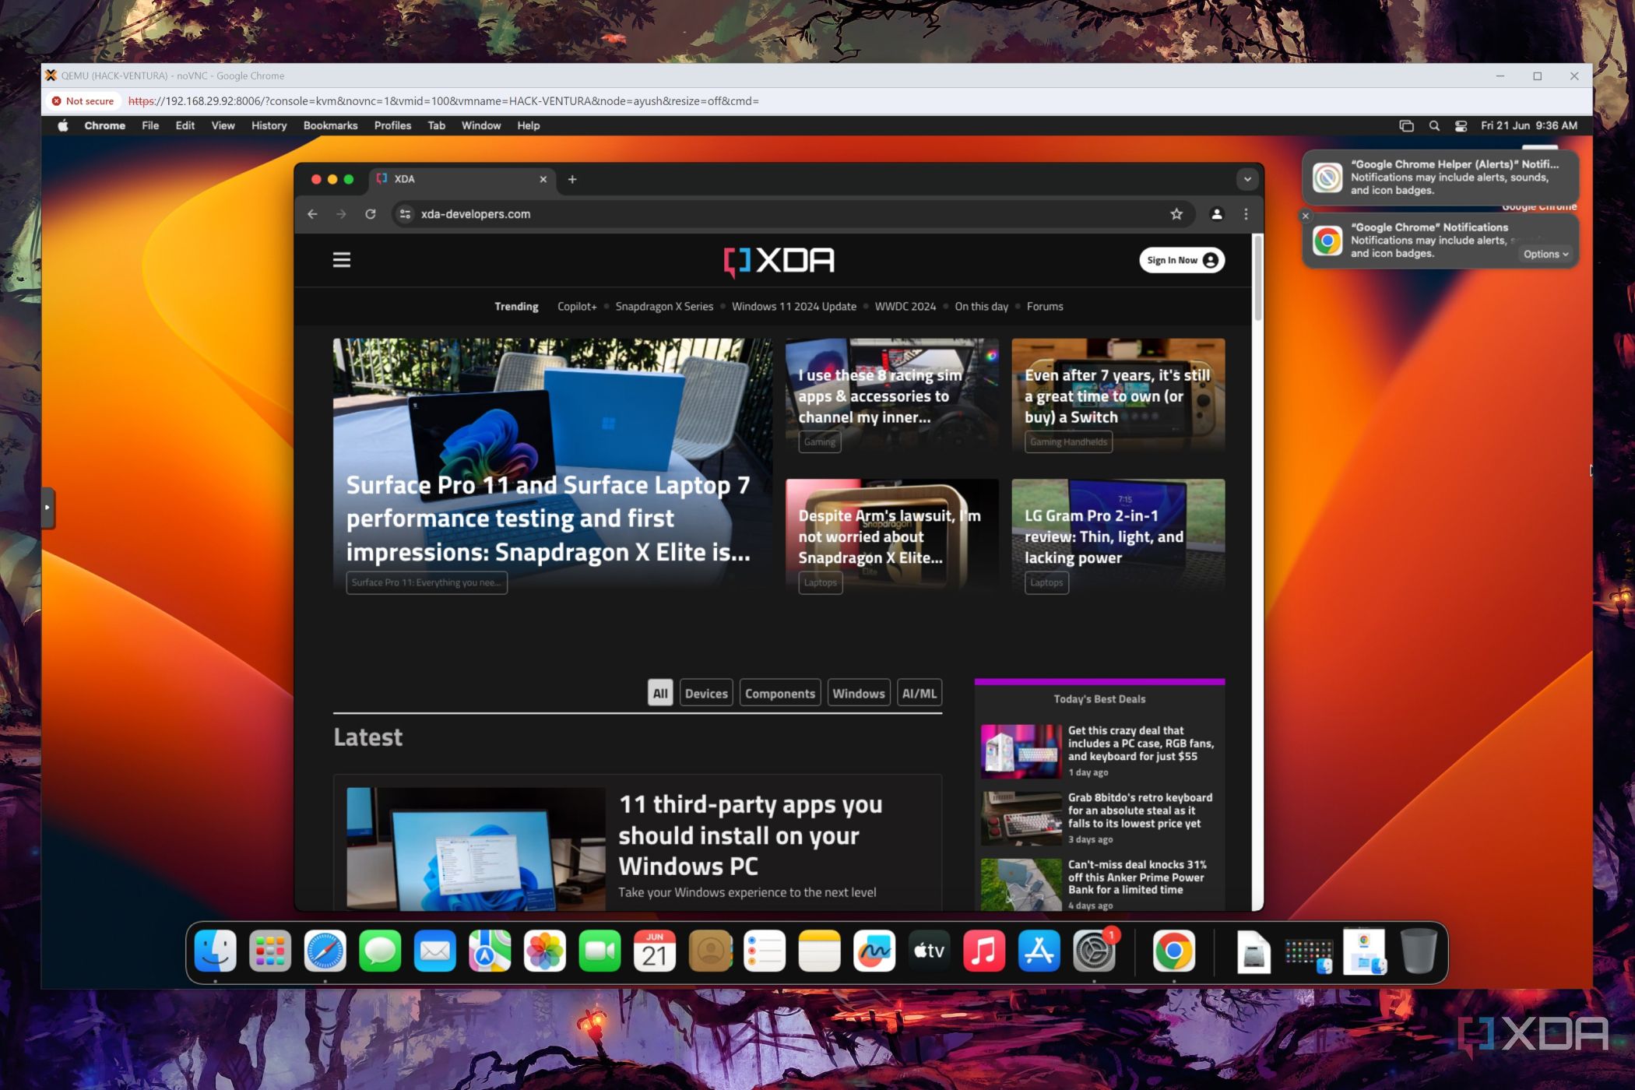Open Copilot+ trending link

tap(577, 307)
